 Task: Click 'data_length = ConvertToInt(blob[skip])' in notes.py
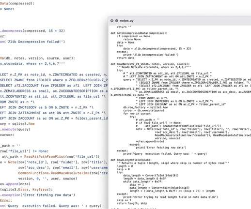159,188
